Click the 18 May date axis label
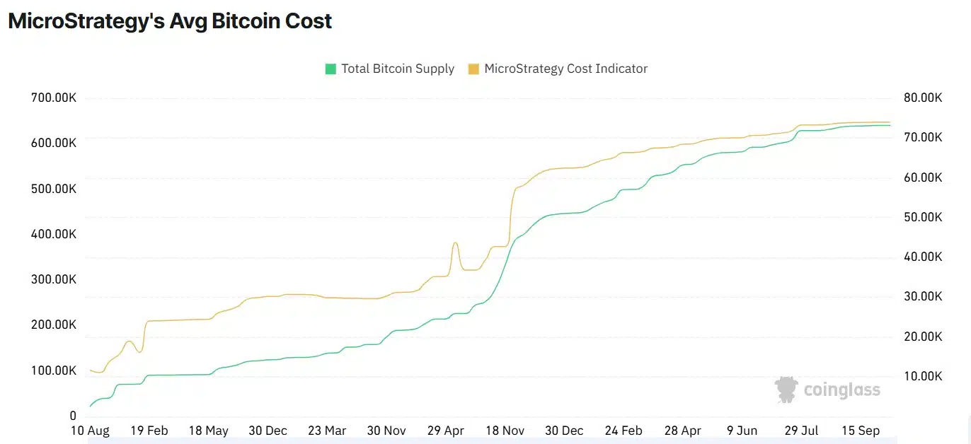971x444 pixels. [208, 431]
